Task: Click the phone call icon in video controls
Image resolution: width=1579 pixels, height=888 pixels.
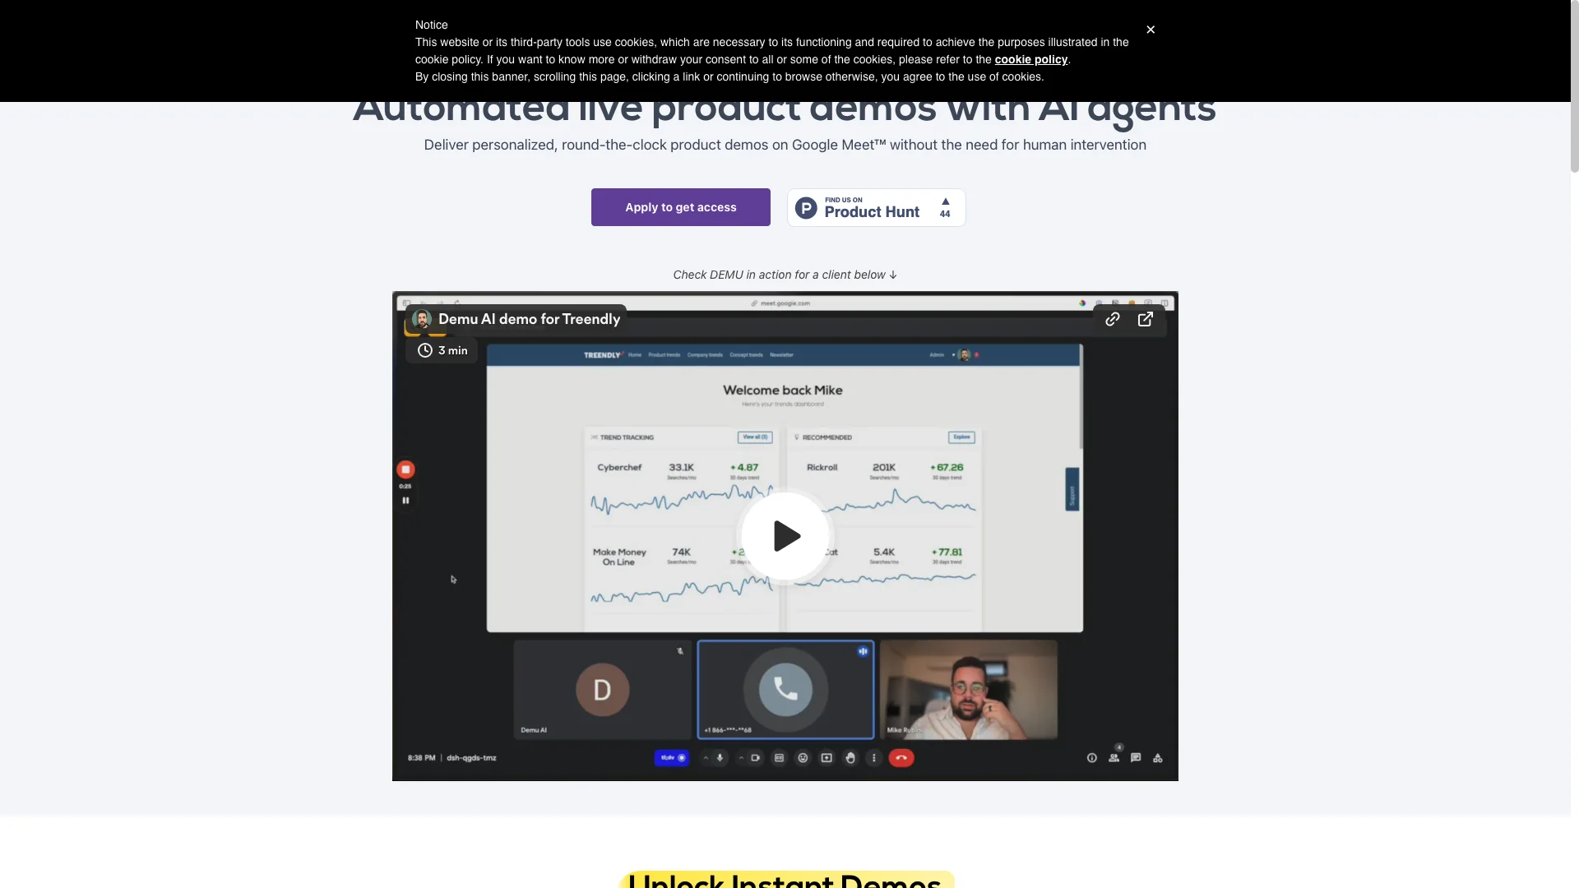Action: tap(901, 756)
